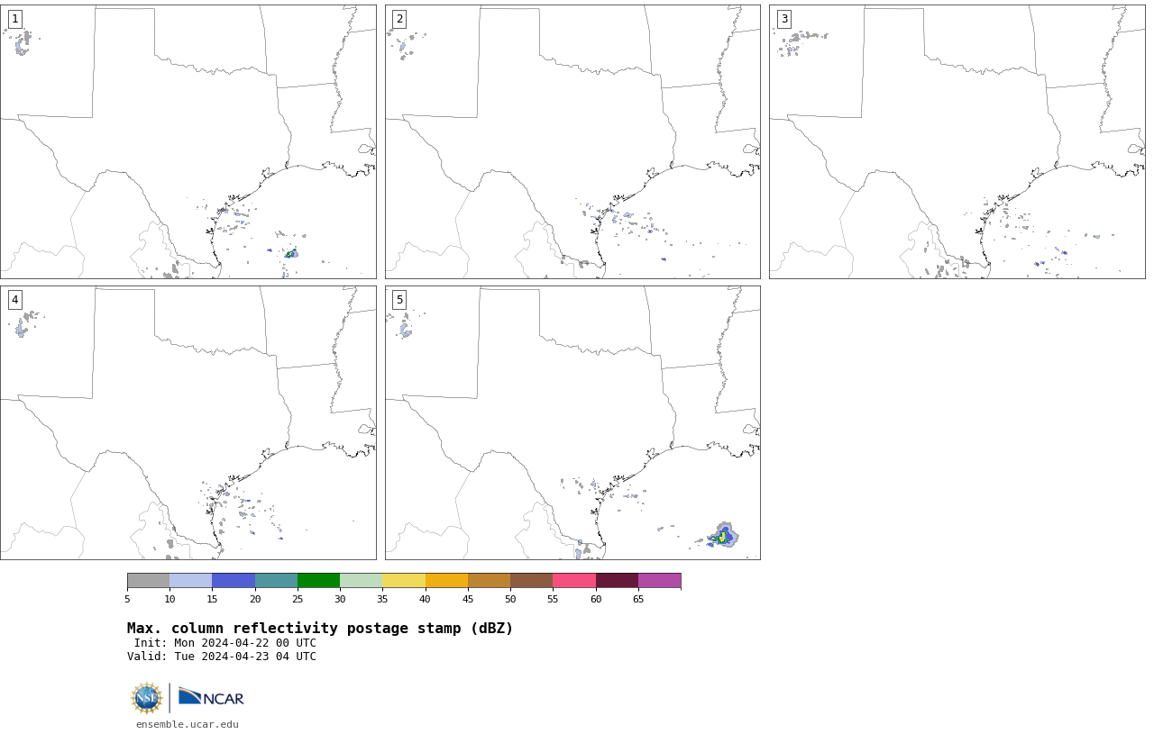Click the Valid: Tue 2024-04-23 04 UTC line
This screenshot has height=734, width=1154.
pos(222,657)
